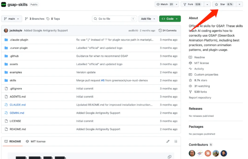Open Custom properties link
248x159 pixels.
pos(206,75)
